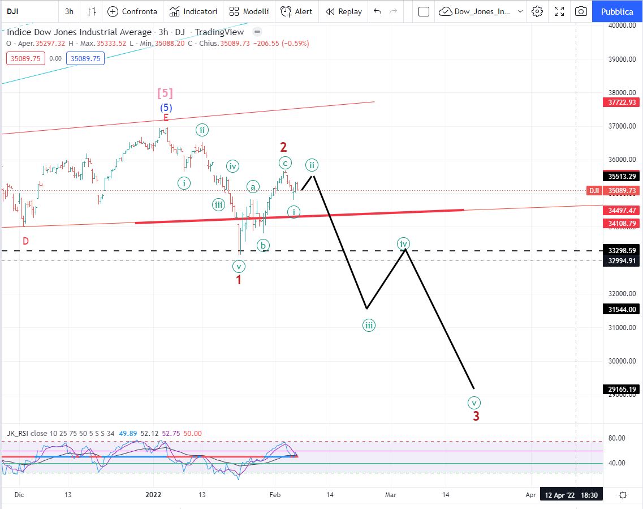
Task: Enter fullscreen mode
Action: point(559,11)
